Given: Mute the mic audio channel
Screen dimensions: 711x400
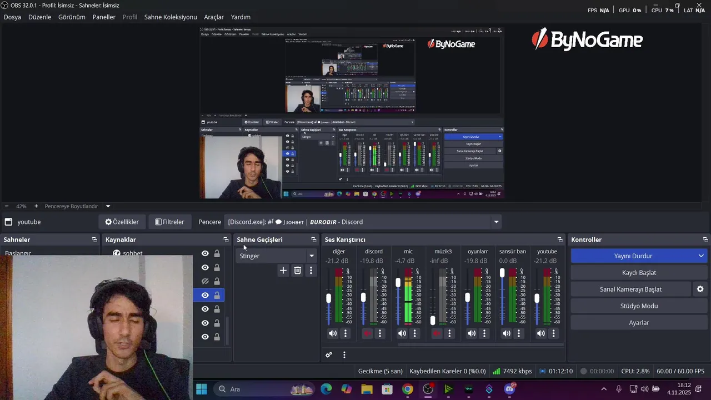Looking at the screenshot, I should (x=402, y=333).
